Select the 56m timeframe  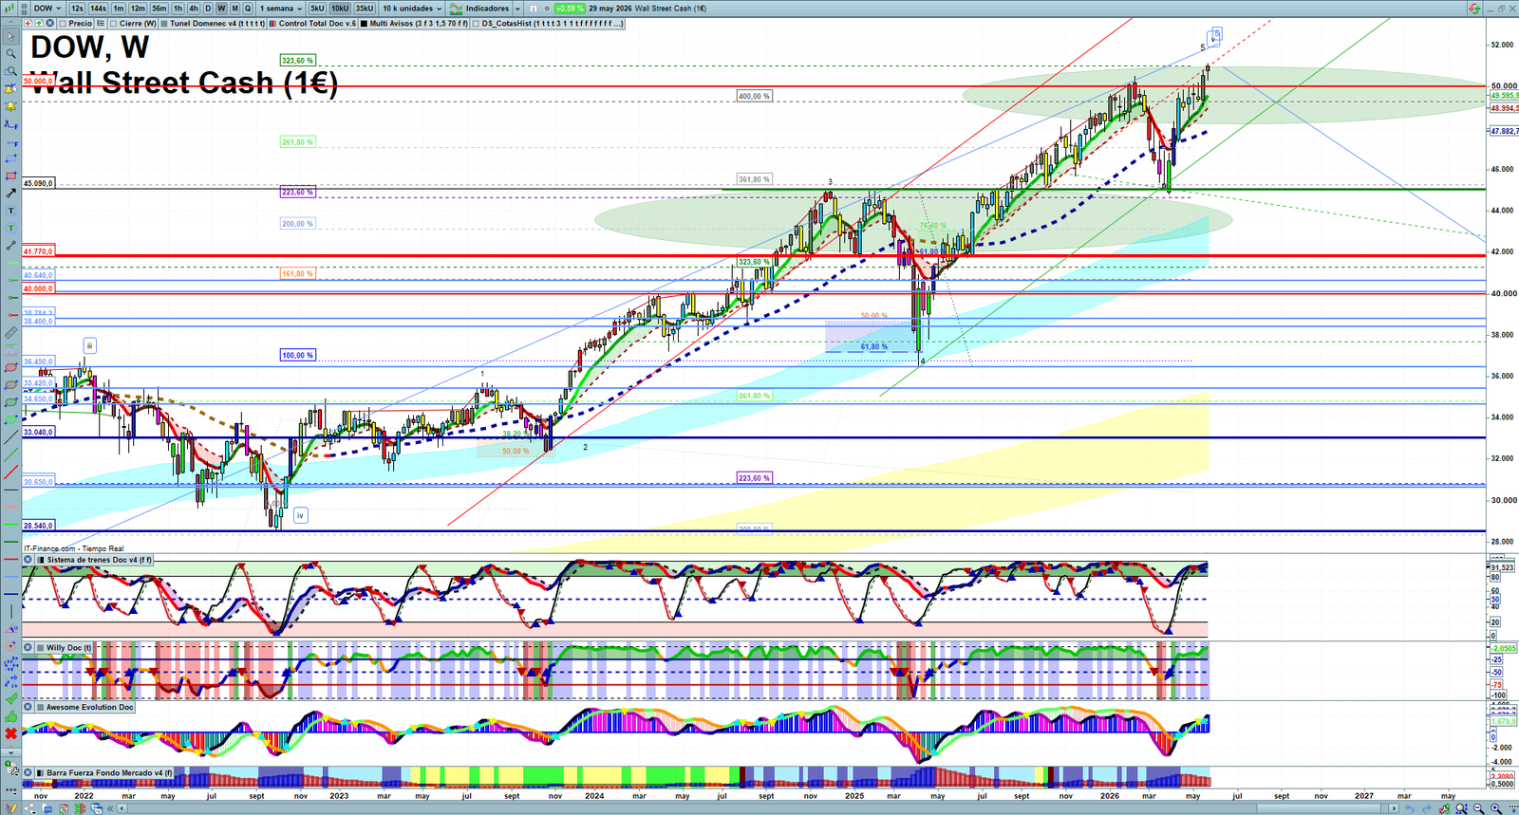point(159,8)
